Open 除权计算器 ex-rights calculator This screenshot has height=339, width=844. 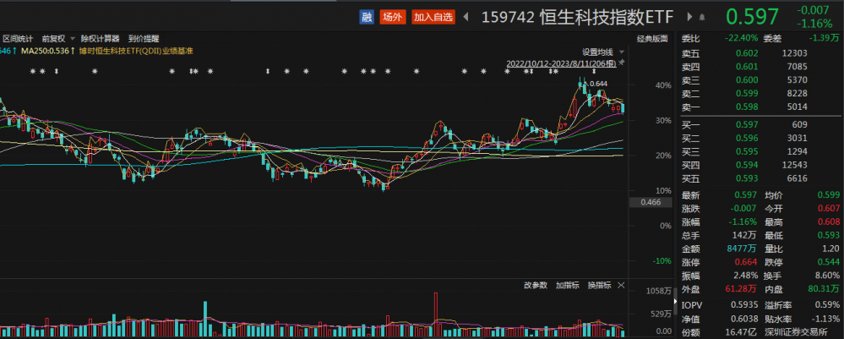point(101,39)
